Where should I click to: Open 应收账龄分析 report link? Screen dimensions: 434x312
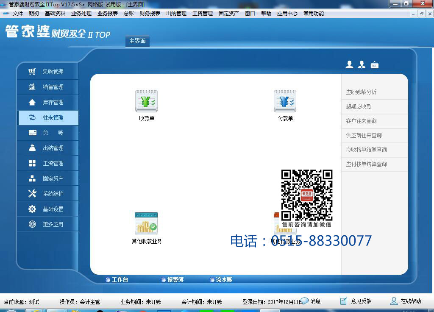[361, 92]
